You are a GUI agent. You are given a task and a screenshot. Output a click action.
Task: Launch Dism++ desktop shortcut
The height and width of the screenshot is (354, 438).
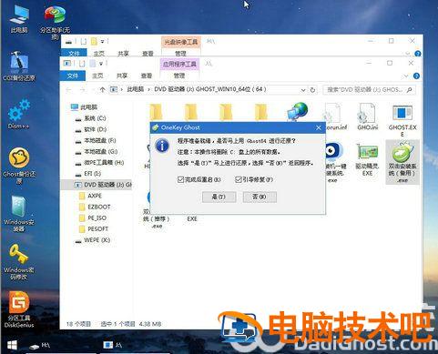pyautogui.click(x=19, y=114)
